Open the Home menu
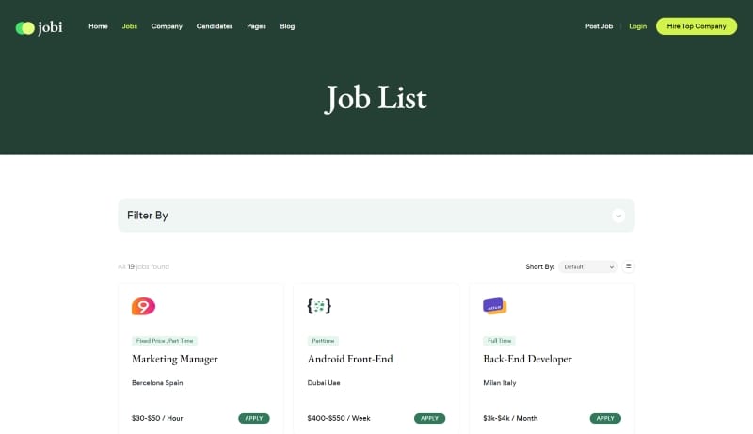753x434 pixels. click(x=98, y=26)
